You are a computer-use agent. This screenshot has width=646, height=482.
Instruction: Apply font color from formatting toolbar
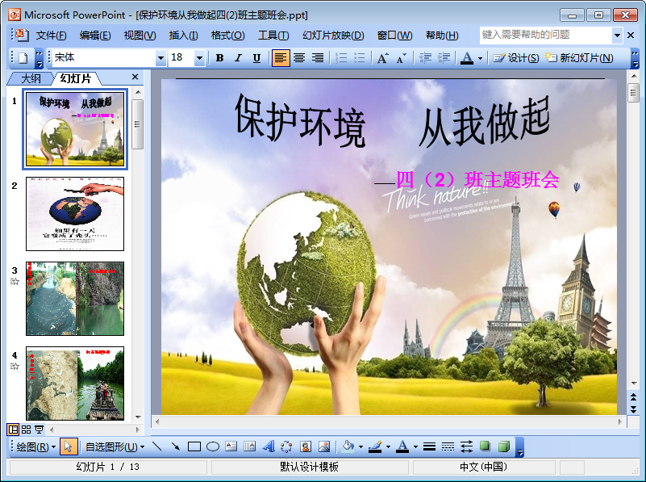click(x=467, y=58)
